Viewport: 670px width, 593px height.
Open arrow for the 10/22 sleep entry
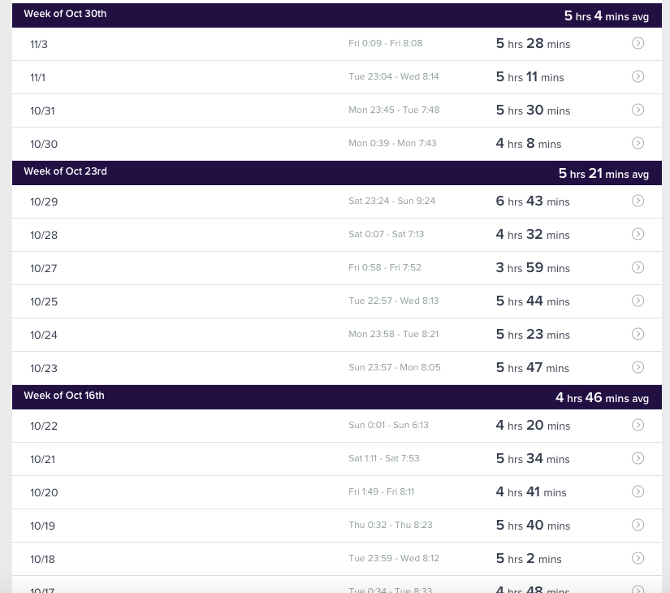pyautogui.click(x=638, y=425)
